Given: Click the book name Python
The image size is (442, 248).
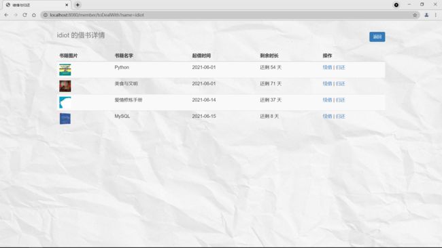Looking at the screenshot, I should [122, 67].
